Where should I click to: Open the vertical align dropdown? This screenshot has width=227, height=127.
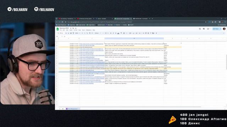(x=134, y=33)
